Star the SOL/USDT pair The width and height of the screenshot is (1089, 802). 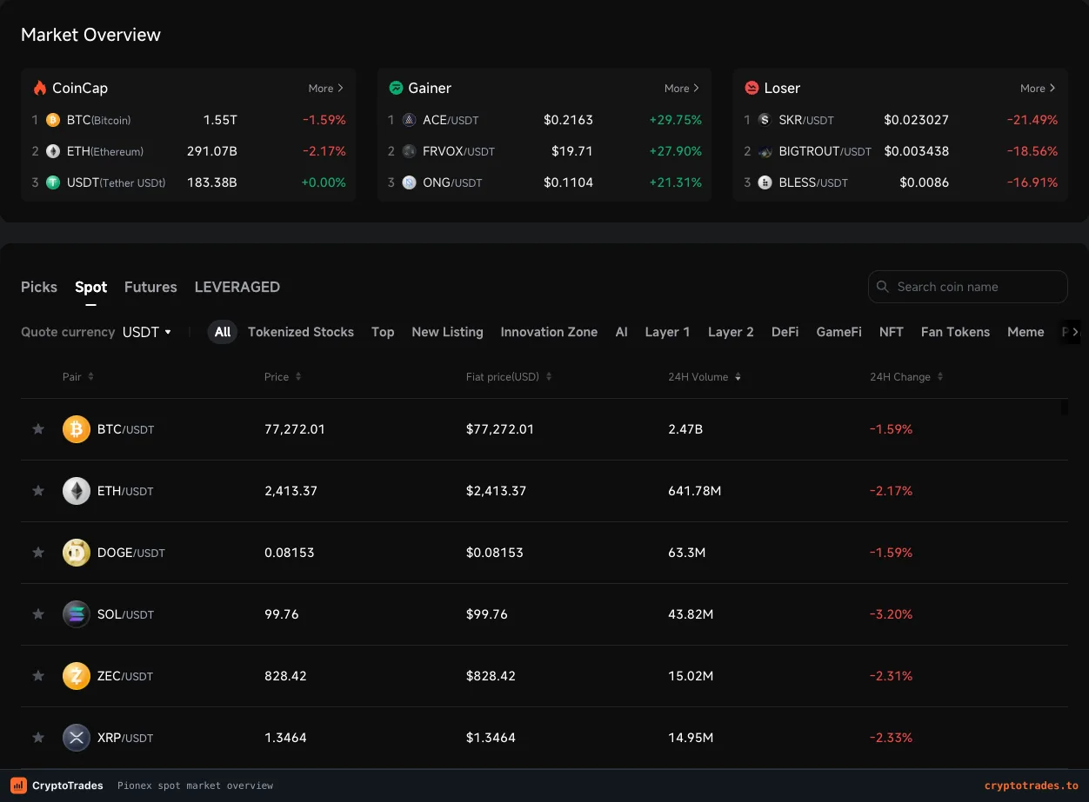point(38,614)
